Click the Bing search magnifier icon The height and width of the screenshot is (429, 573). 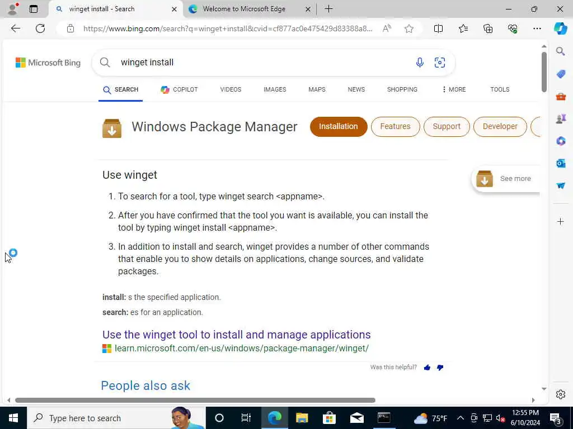(x=105, y=63)
